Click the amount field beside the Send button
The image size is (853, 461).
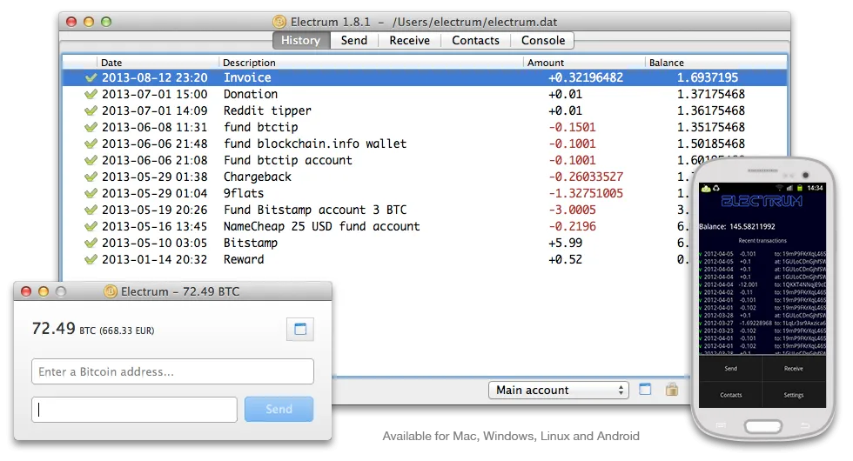134,410
